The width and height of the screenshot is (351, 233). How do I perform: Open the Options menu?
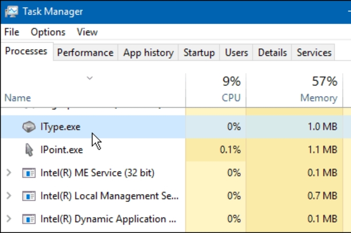point(48,32)
